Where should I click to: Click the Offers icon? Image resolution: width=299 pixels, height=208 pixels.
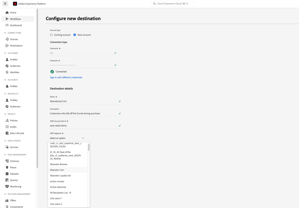tap(7, 200)
